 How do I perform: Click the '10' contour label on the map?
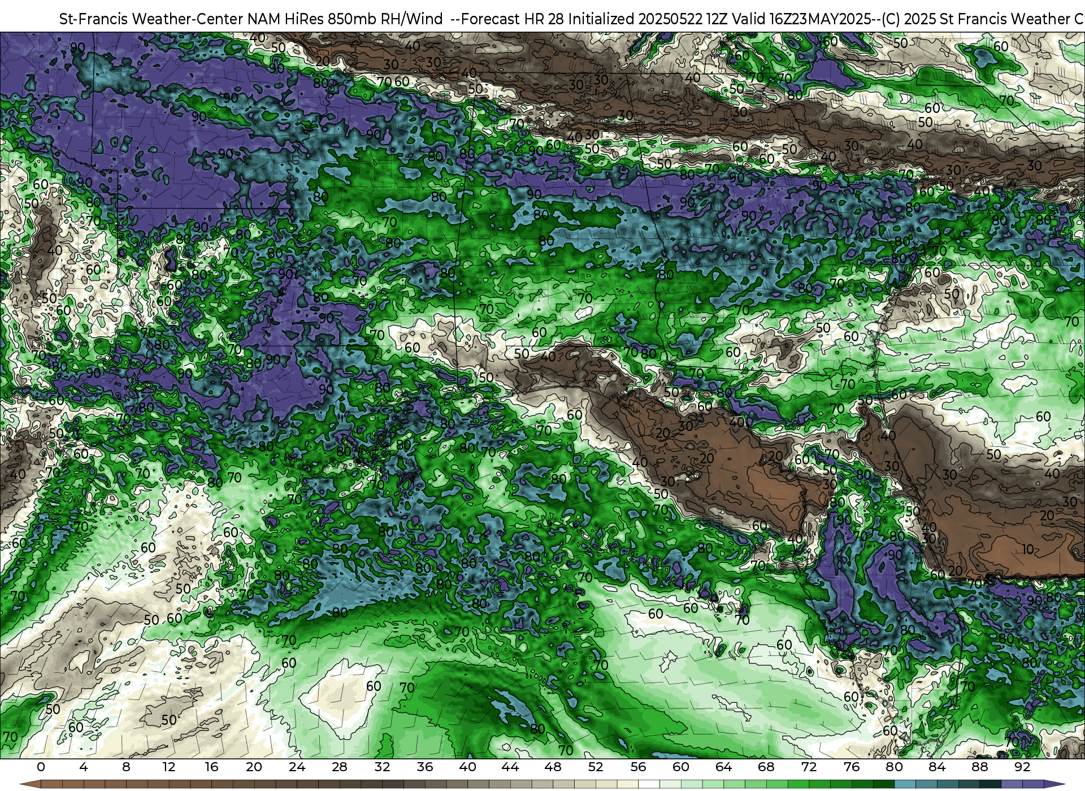click(x=1028, y=549)
